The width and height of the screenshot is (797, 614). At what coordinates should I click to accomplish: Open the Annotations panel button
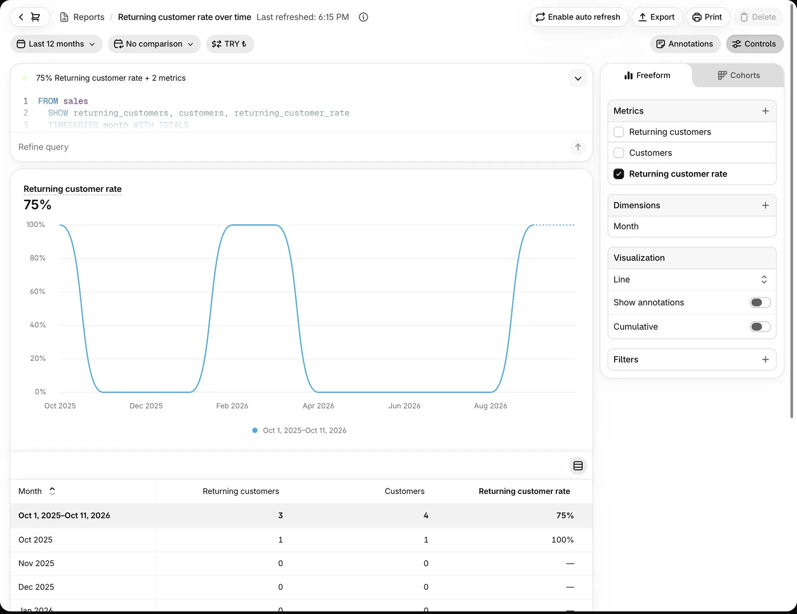[685, 44]
